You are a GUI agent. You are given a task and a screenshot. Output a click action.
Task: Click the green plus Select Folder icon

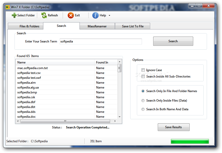coord(14,15)
